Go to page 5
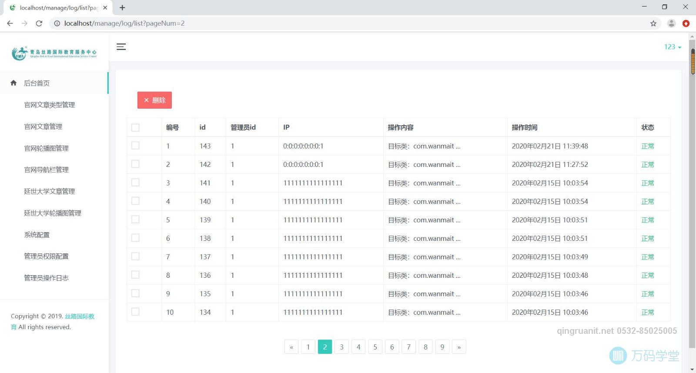Screen dimensions: 696x373 (375, 347)
